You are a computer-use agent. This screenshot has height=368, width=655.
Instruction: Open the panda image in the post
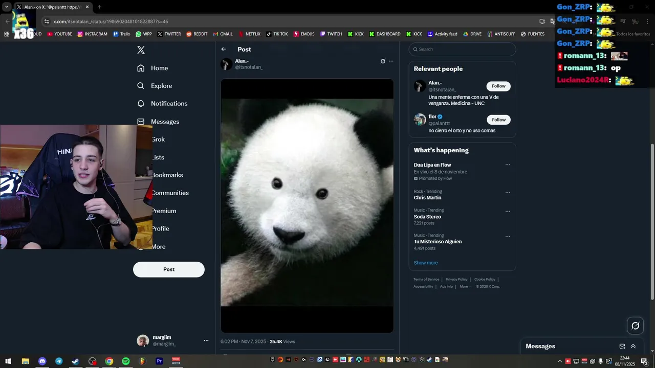click(307, 205)
